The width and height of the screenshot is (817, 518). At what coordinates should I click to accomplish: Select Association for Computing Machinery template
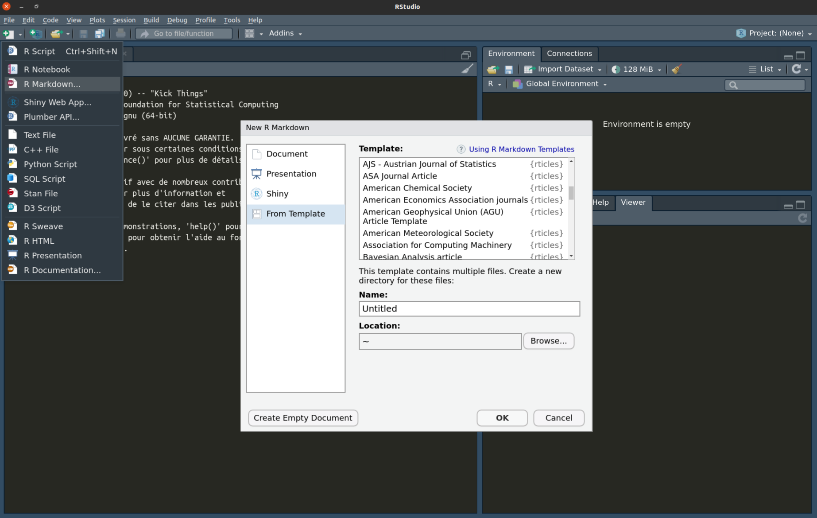pyautogui.click(x=463, y=245)
